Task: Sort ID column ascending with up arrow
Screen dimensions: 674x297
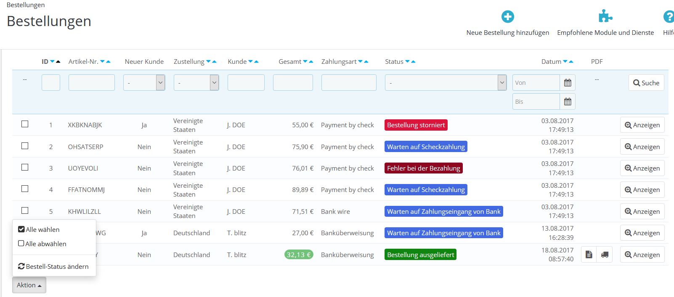Action: (58, 62)
